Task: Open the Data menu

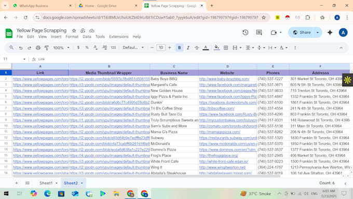Action: pos(87,36)
